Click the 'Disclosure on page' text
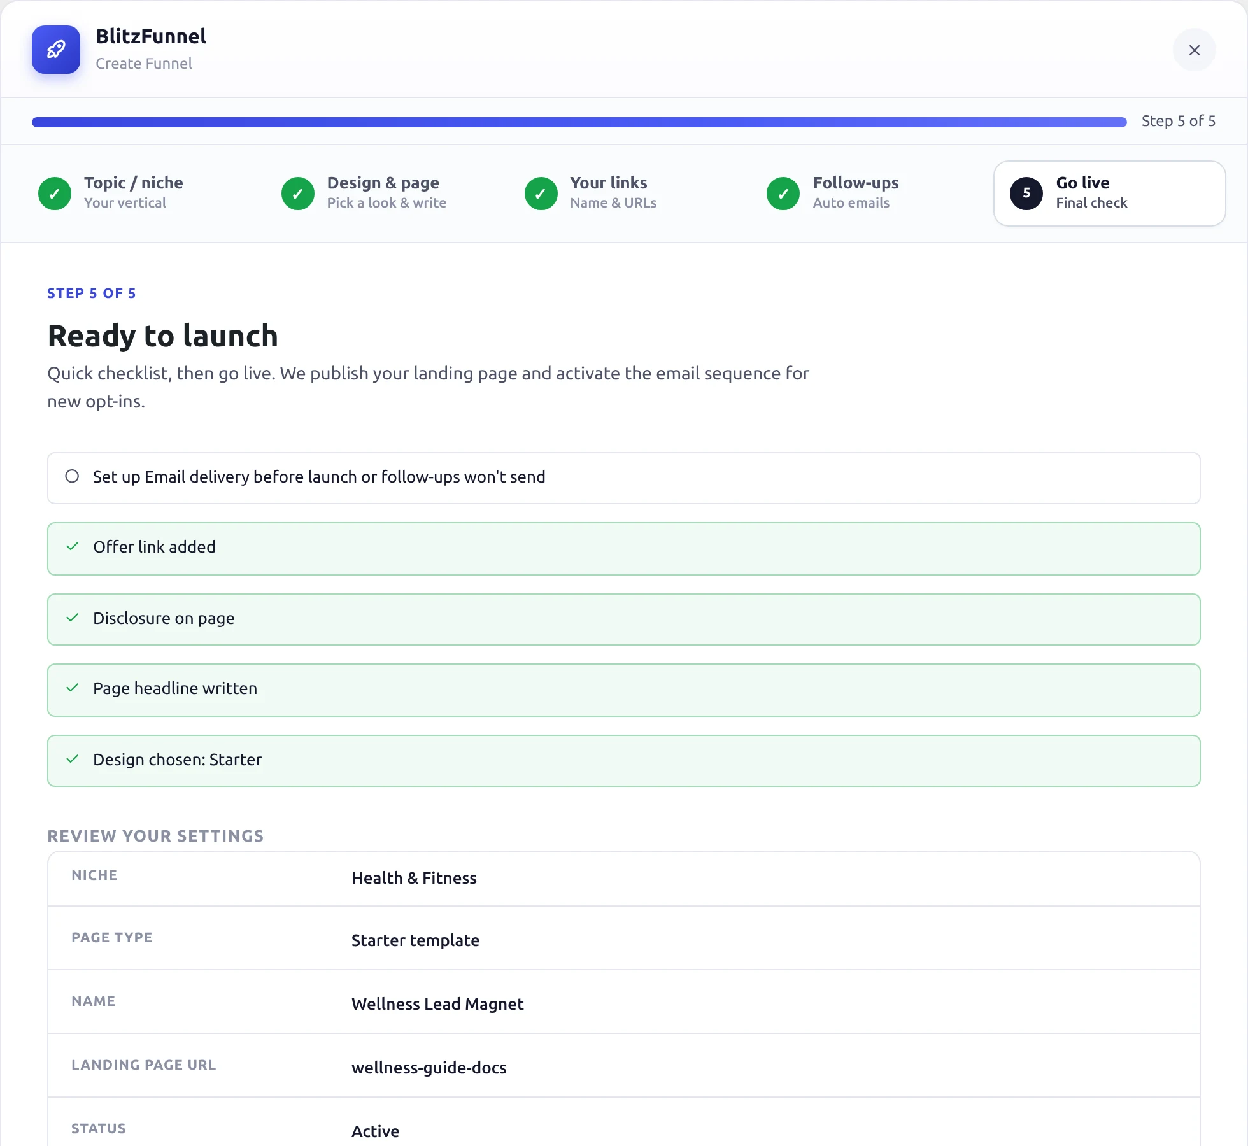This screenshot has height=1146, width=1248. [164, 618]
